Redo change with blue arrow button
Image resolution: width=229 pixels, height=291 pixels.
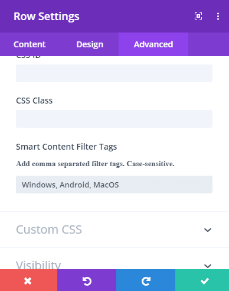tap(146, 280)
